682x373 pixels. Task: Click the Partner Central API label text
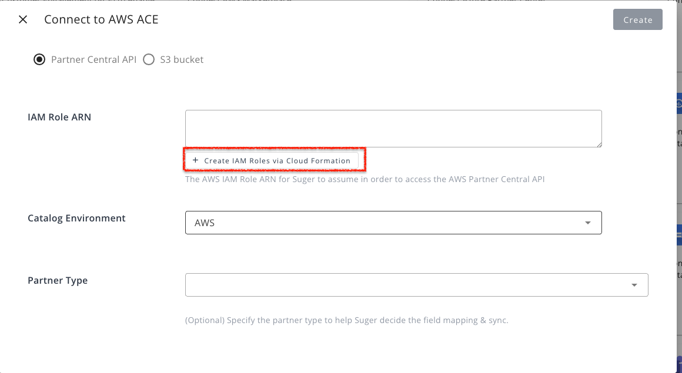point(93,59)
